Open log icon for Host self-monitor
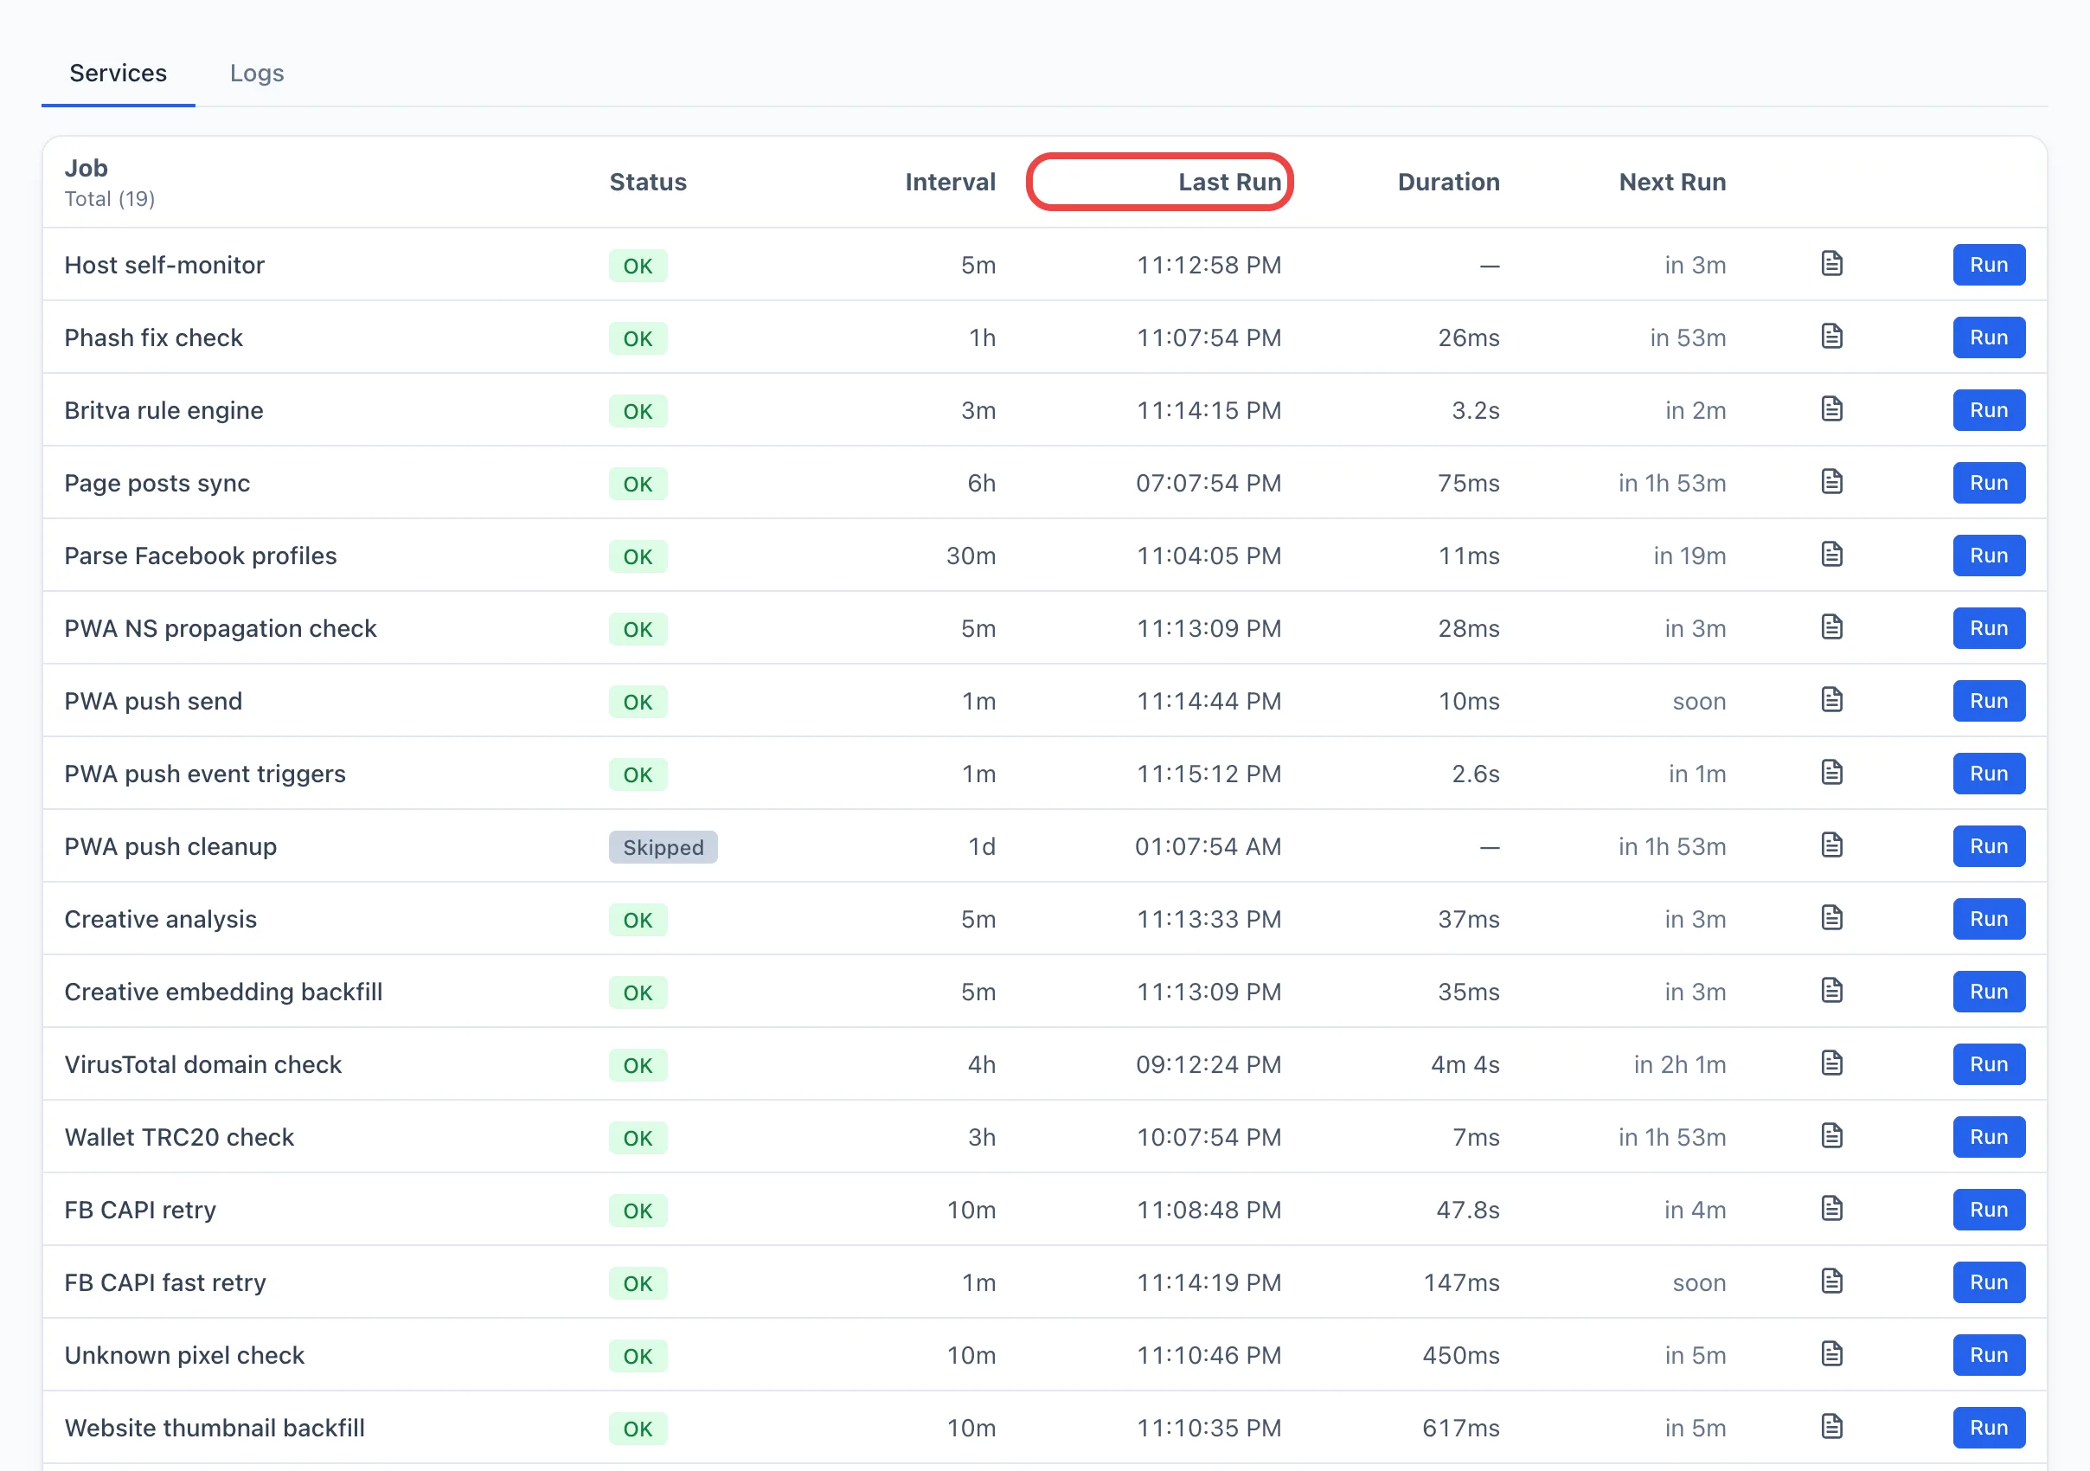Image resolution: width=2090 pixels, height=1471 pixels. [1831, 264]
